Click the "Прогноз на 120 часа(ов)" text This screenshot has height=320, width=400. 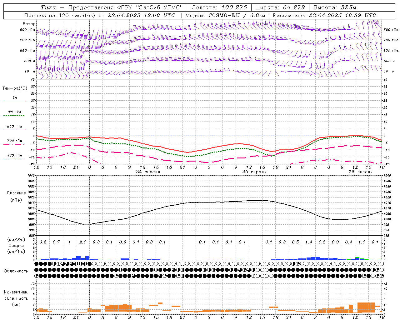tap(60, 15)
